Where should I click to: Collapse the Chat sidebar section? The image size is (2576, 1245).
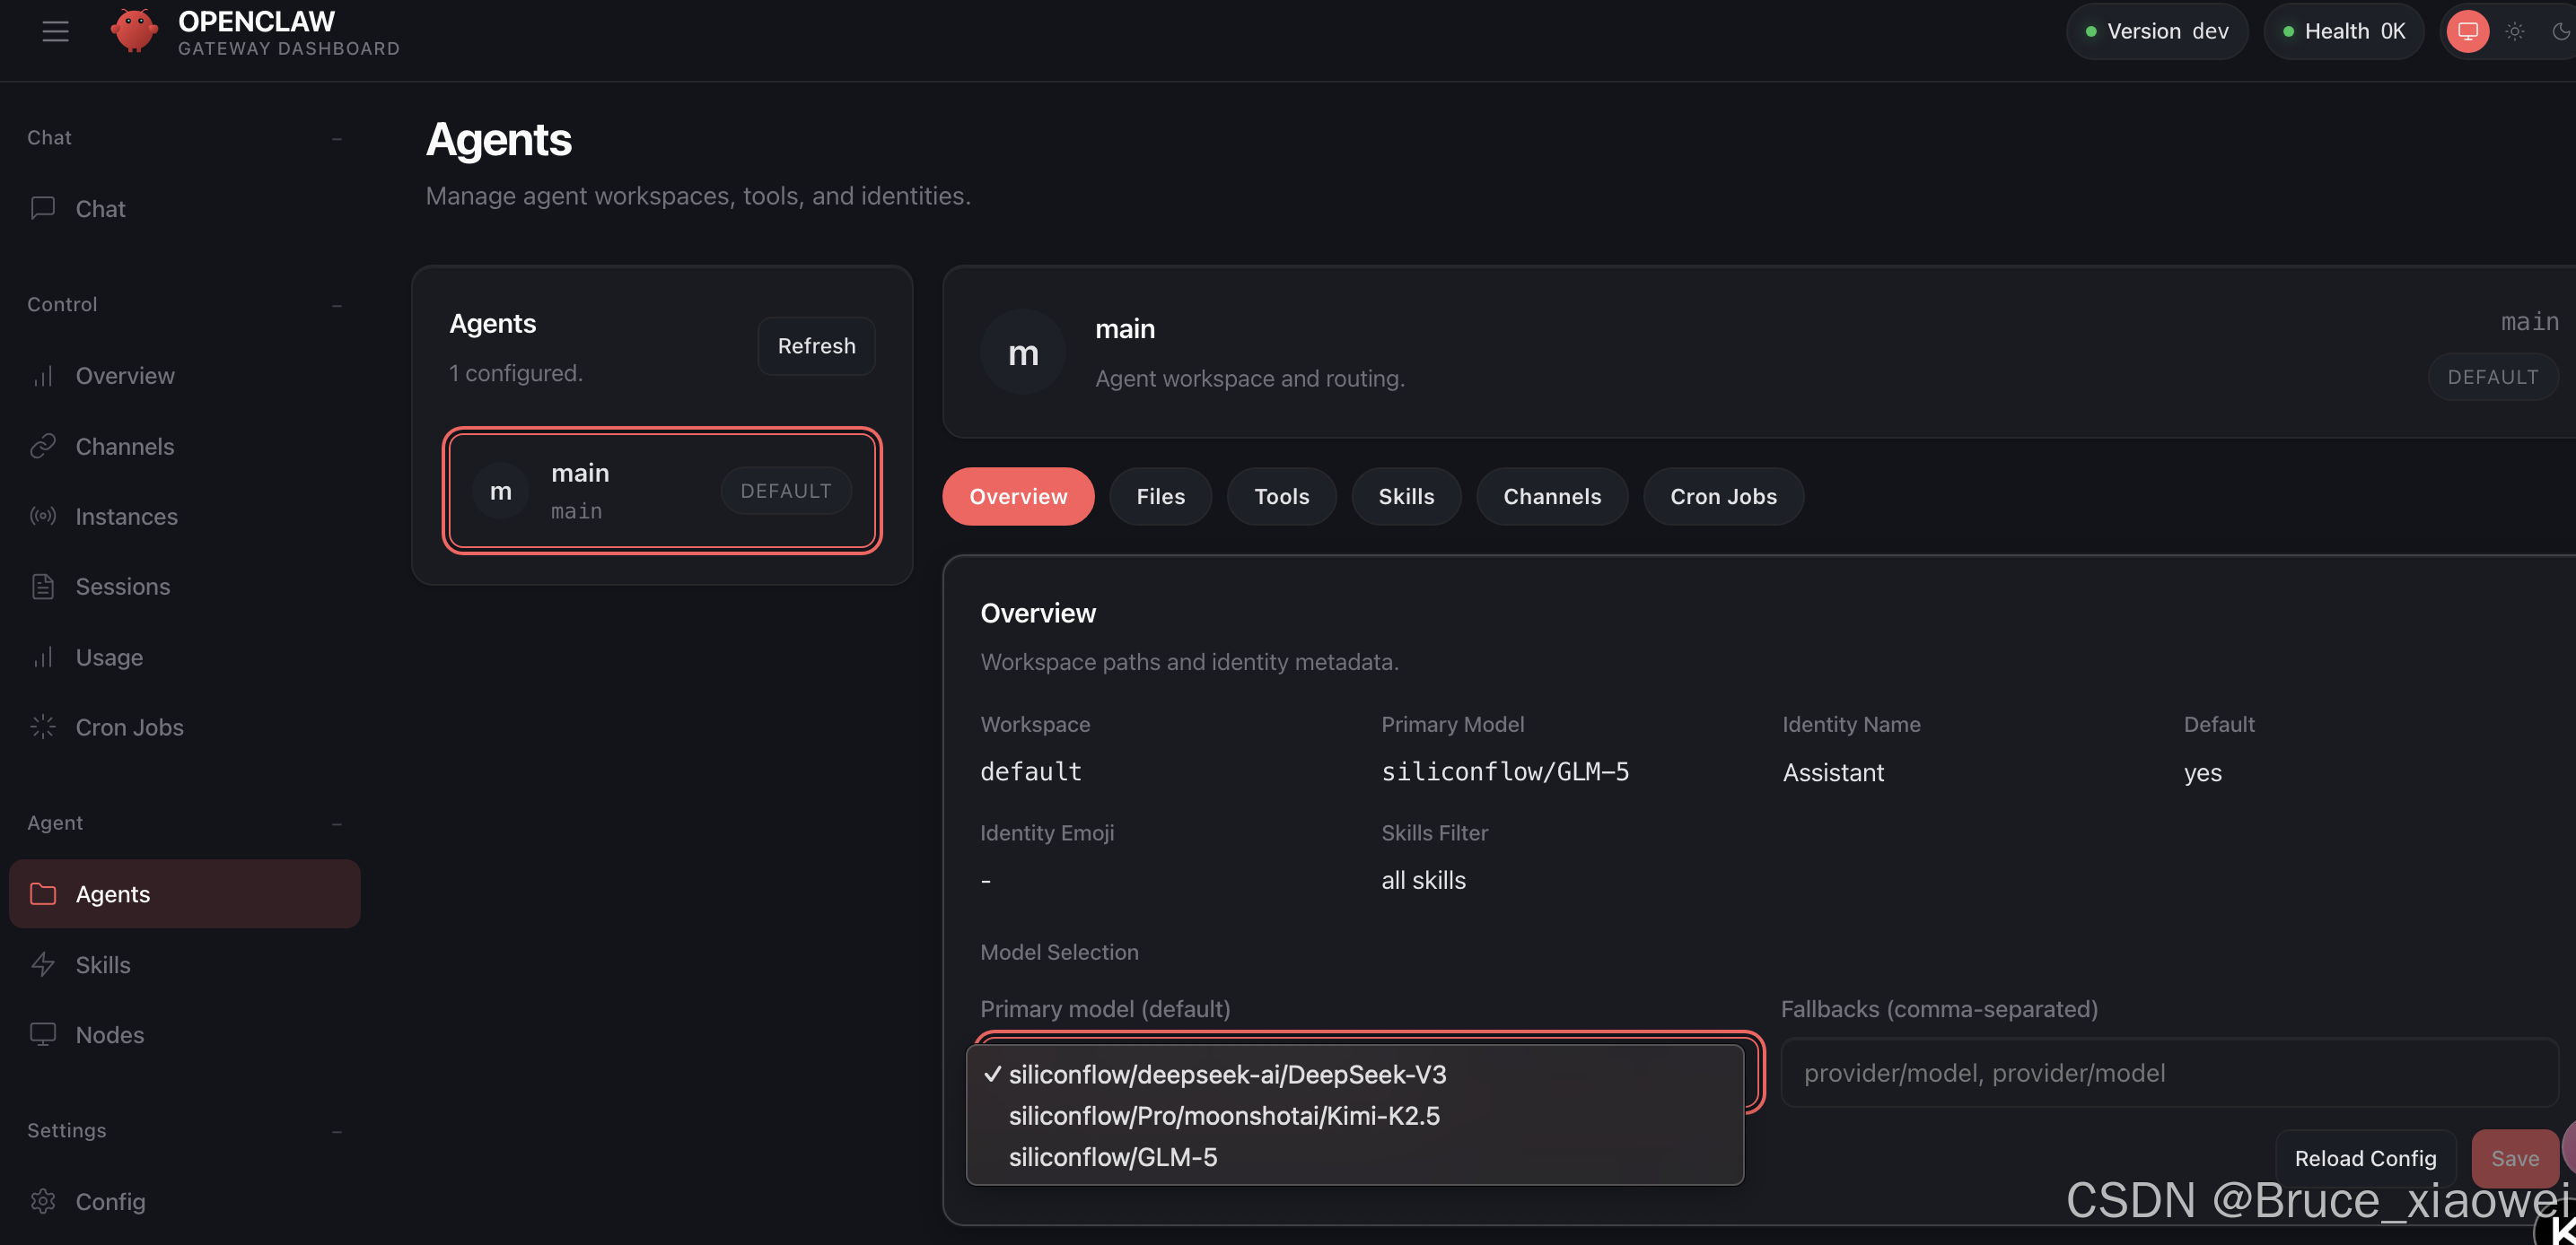337,138
